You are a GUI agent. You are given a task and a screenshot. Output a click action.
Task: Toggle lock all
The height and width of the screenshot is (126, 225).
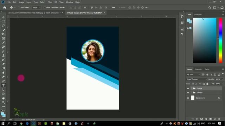(207, 84)
